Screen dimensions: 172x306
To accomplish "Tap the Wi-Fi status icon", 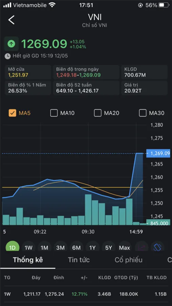I will 52,5.
